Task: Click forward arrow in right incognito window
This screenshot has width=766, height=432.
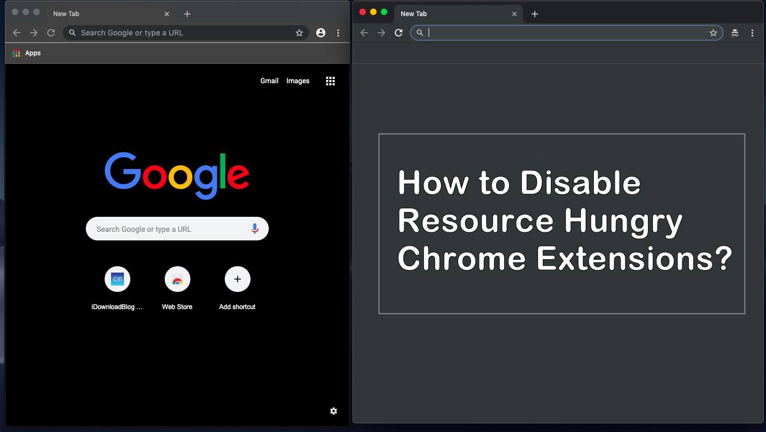Action: tap(381, 33)
